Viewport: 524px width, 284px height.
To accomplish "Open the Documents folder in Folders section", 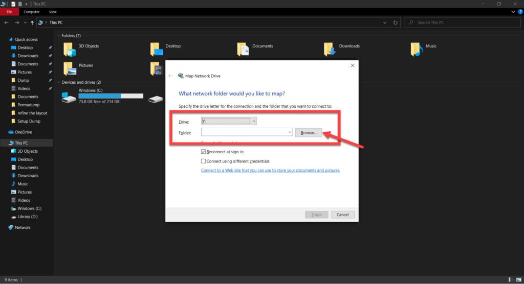I will point(243,50).
